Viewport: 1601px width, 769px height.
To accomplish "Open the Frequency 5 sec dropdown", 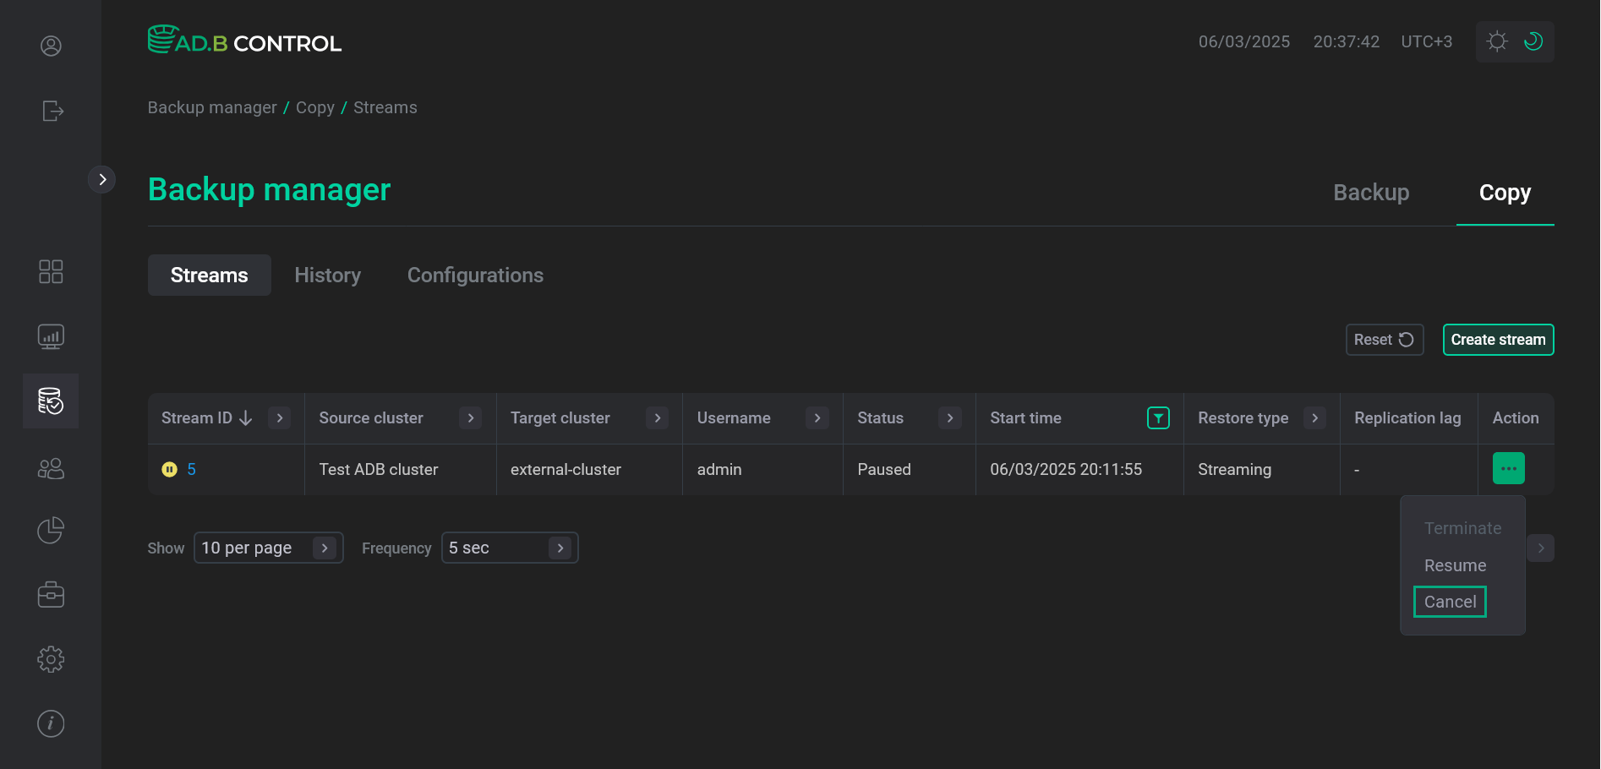I will click(x=510, y=548).
